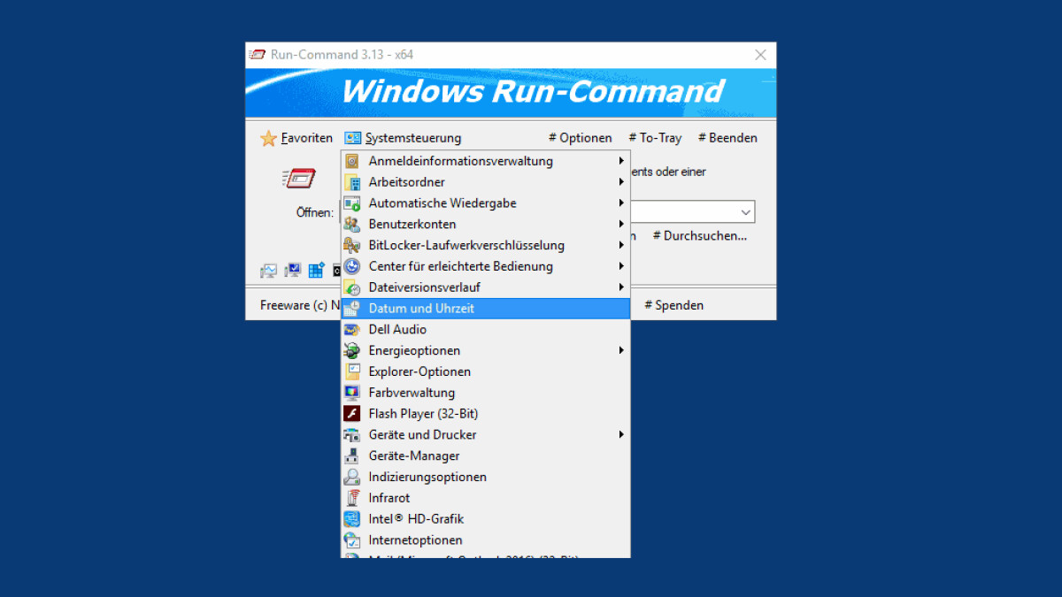Expand the Arbeitsordner submenu arrow

coord(621,182)
